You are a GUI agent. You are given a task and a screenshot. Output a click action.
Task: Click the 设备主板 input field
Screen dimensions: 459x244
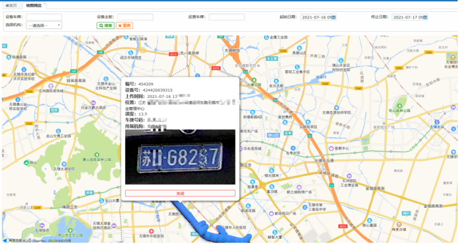click(x=135, y=17)
